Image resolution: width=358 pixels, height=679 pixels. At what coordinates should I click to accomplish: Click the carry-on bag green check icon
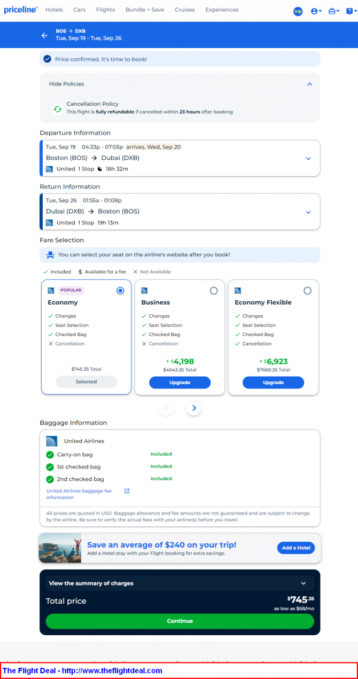[50, 455]
